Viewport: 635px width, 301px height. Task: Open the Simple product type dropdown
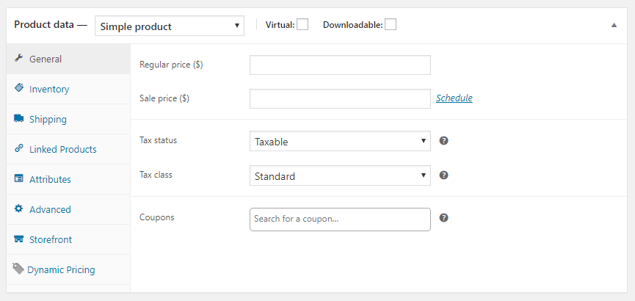(170, 26)
